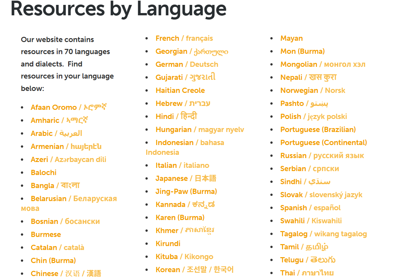Screen dimensions: 406x279
Task: Open the Thai language link
Action: pos(307,273)
